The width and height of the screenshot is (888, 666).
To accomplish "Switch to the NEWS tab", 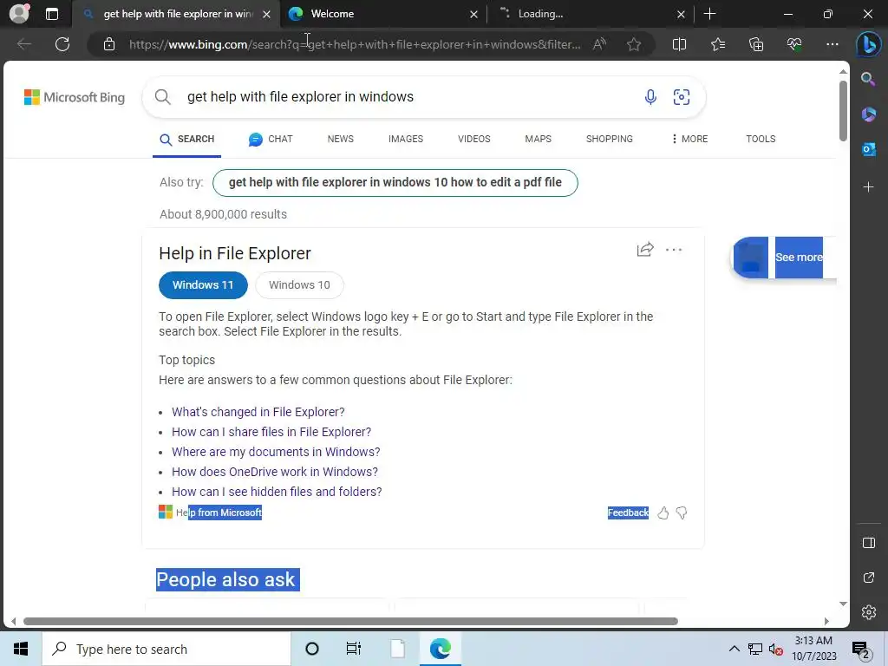I will point(340,139).
